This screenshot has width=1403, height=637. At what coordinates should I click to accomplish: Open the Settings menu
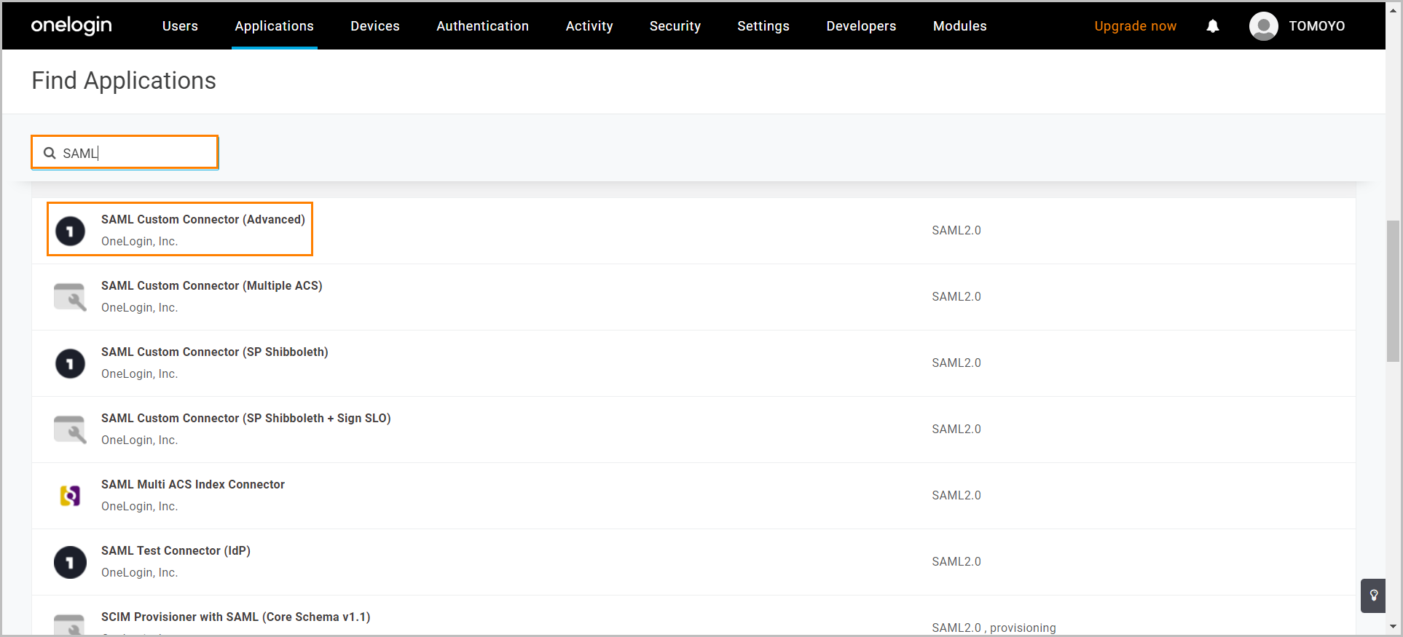click(x=763, y=26)
